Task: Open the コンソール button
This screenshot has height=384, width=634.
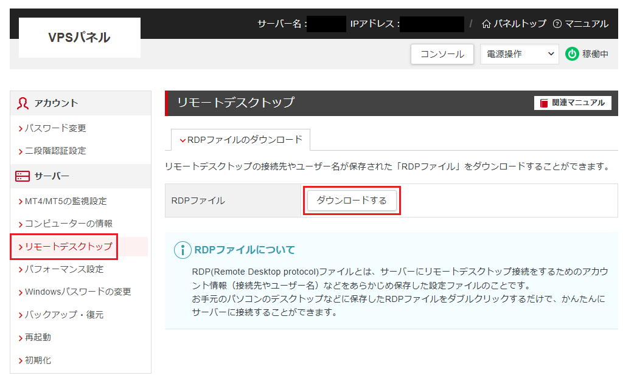Action: pyautogui.click(x=442, y=54)
